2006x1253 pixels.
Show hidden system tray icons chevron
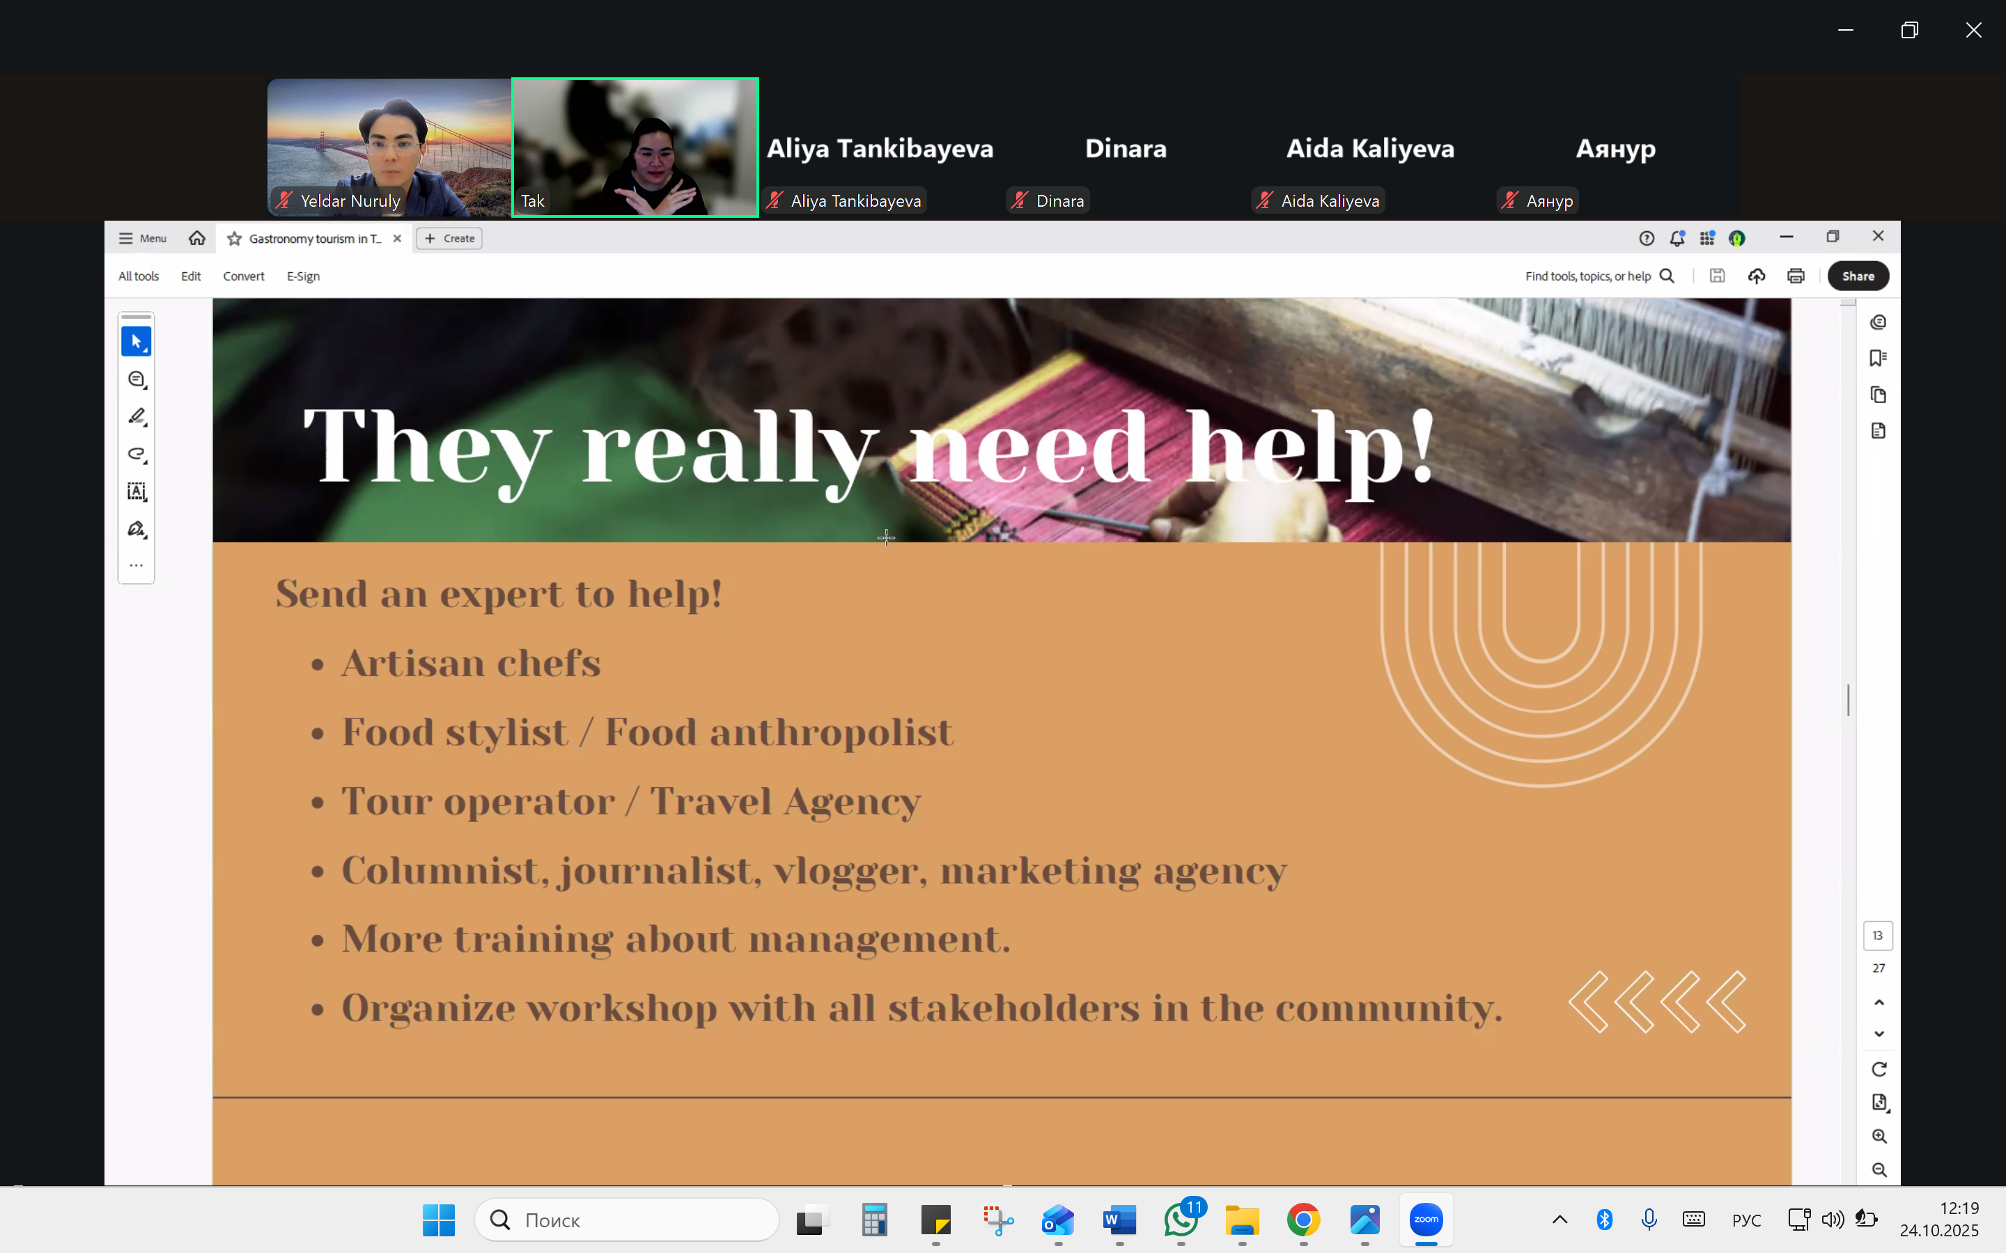[1560, 1219]
